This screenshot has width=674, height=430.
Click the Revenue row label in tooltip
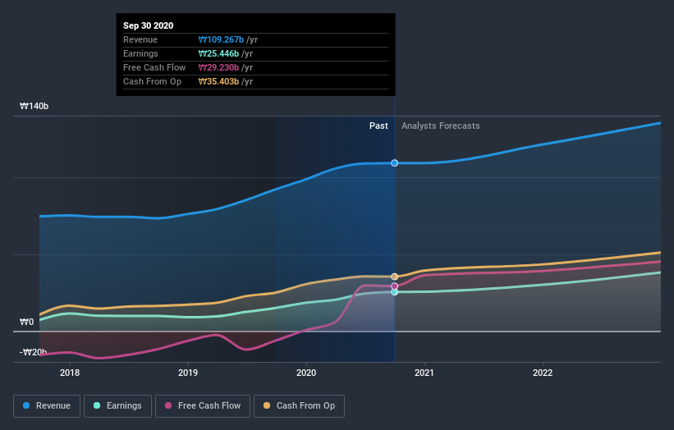(x=140, y=39)
